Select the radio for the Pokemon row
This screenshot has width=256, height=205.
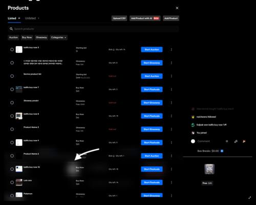coord(12,195)
